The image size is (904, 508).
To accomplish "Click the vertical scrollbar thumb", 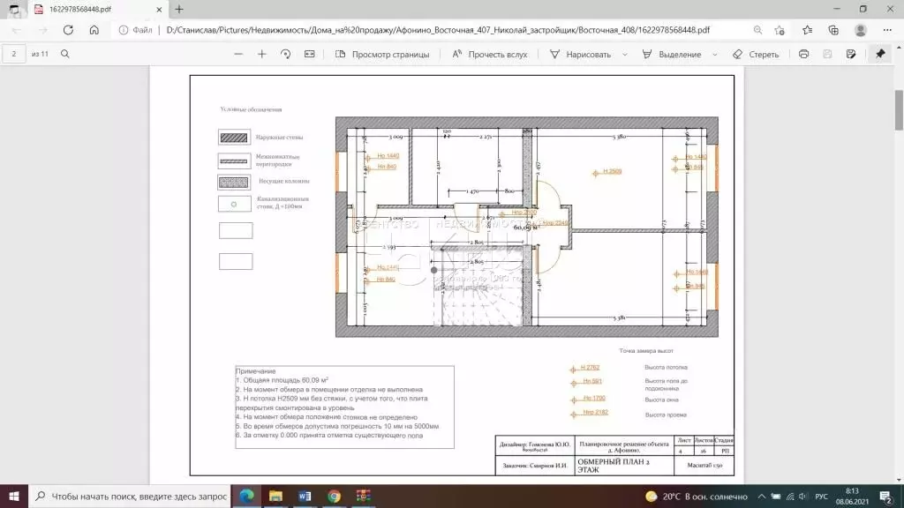I will point(899,109).
